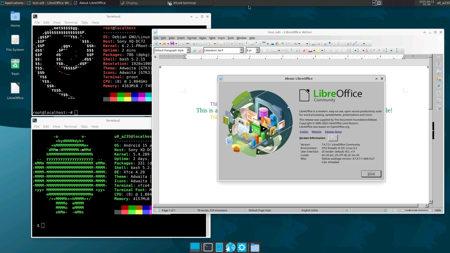Open the Trash desktop icon
450x253 pixels.
[x=15, y=64]
